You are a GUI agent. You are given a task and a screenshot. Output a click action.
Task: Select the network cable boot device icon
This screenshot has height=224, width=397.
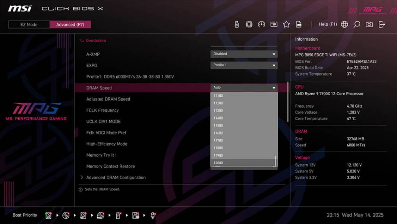click(x=153, y=215)
